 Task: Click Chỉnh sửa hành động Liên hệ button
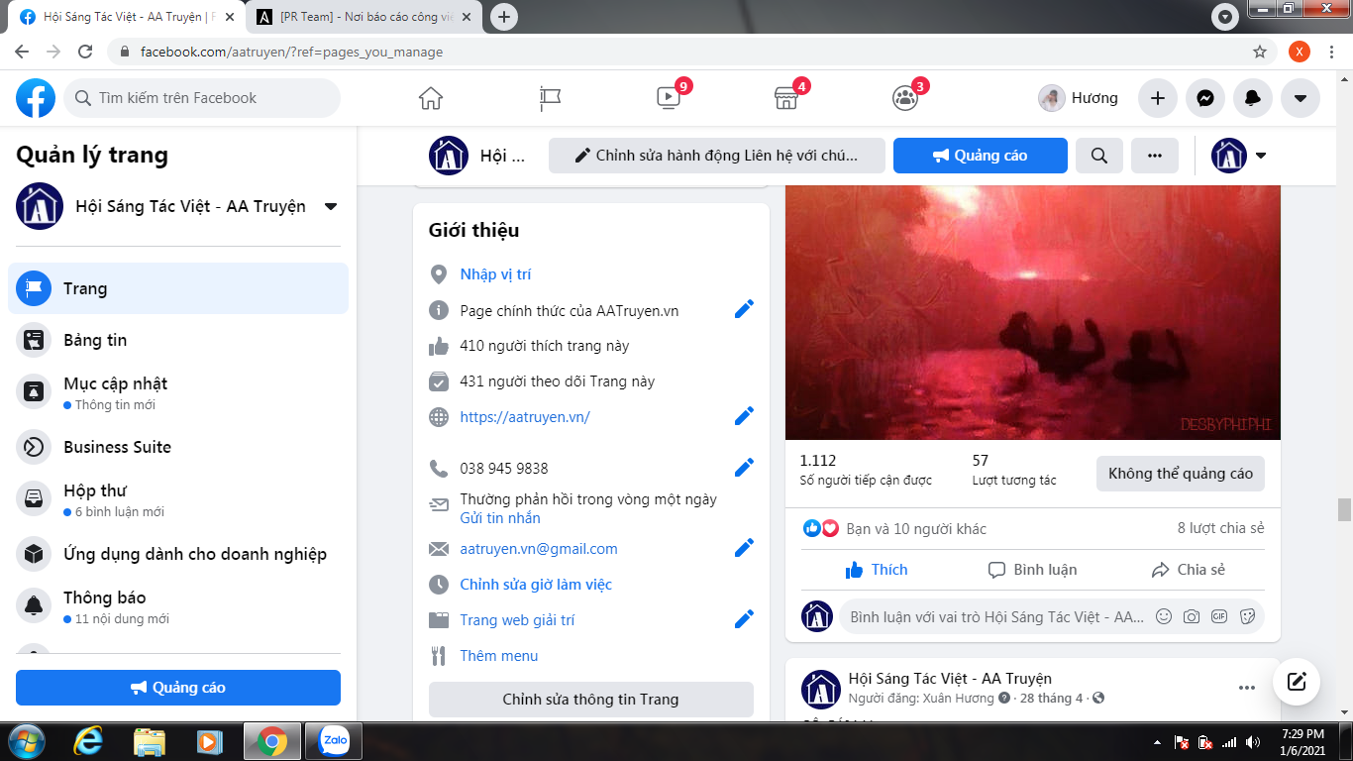pyautogui.click(x=717, y=156)
